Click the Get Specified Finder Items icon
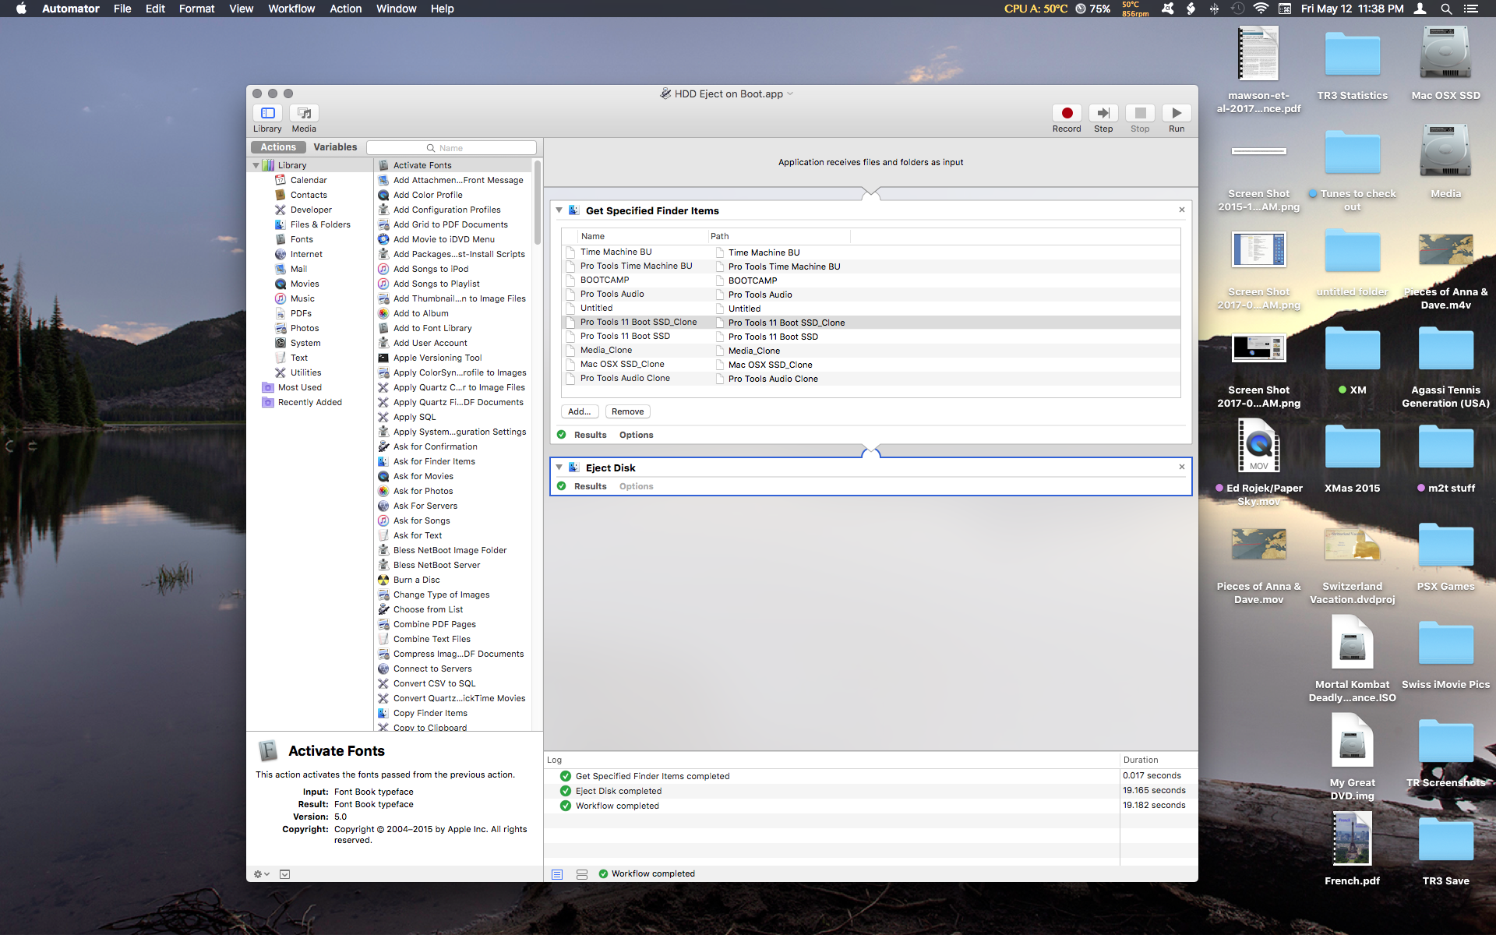Image resolution: width=1496 pixels, height=935 pixels. click(x=575, y=210)
